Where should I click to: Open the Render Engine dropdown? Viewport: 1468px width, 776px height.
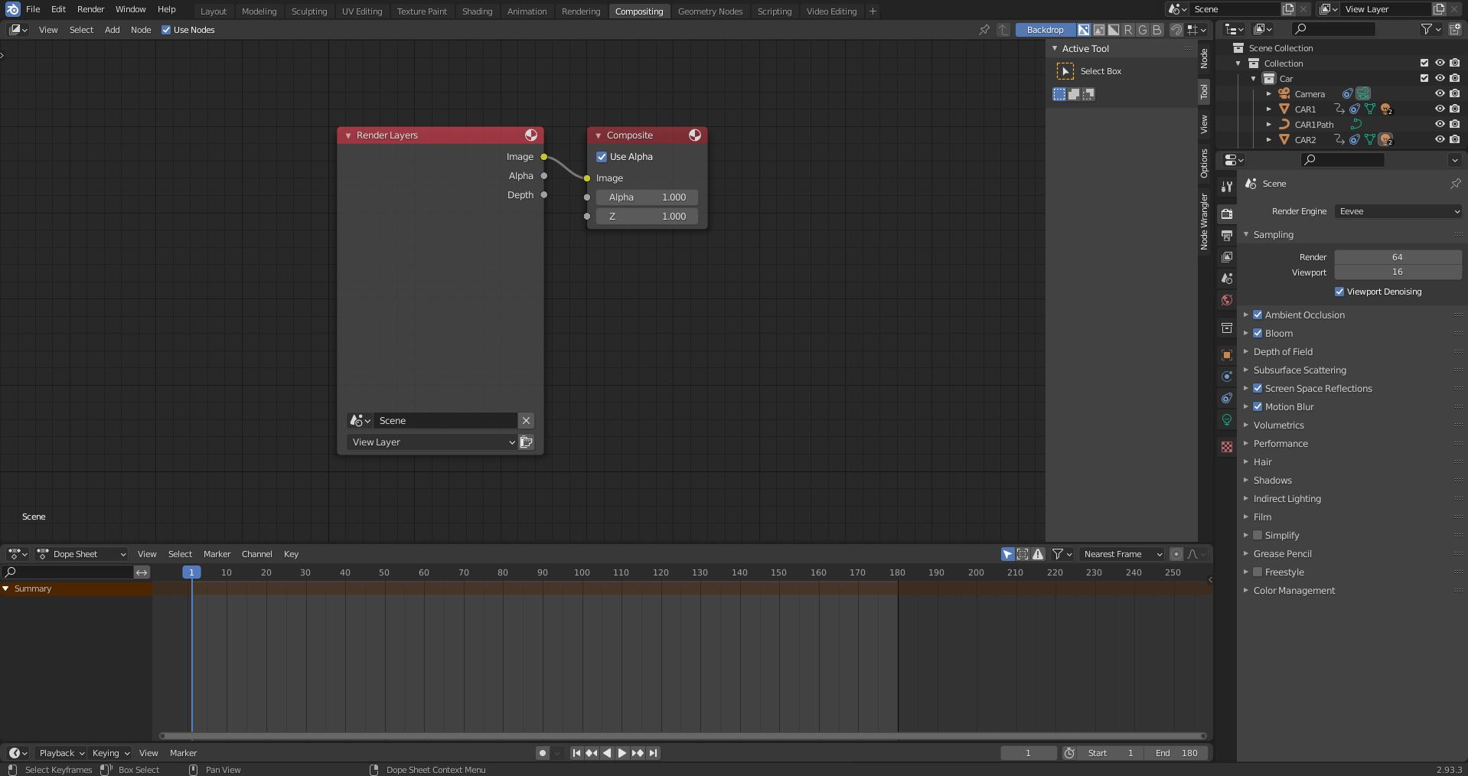point(1398,211)
